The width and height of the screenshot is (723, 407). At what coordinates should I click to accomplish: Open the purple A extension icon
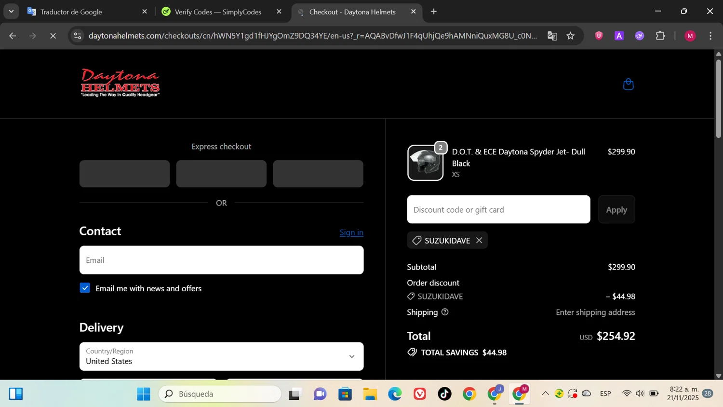click(x=619, y=36)
